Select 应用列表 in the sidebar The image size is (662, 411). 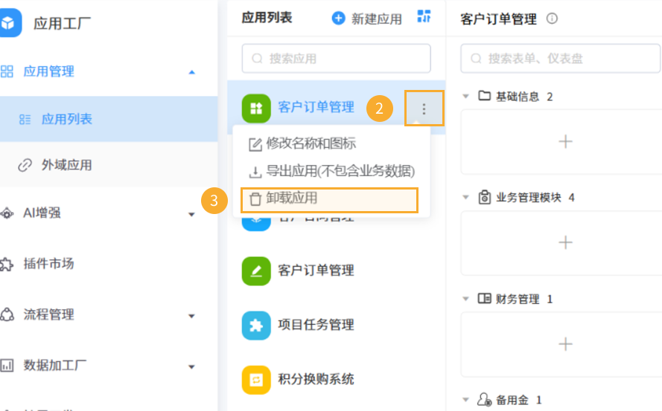click(109, 120)
